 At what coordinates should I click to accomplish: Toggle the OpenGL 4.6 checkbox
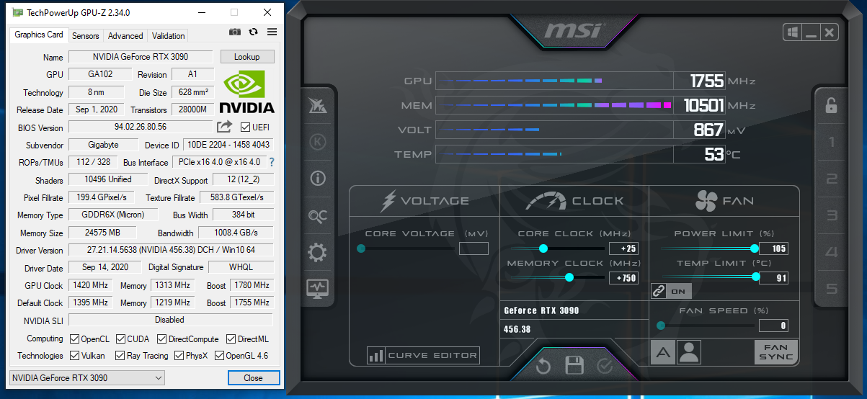click(219, 356)
